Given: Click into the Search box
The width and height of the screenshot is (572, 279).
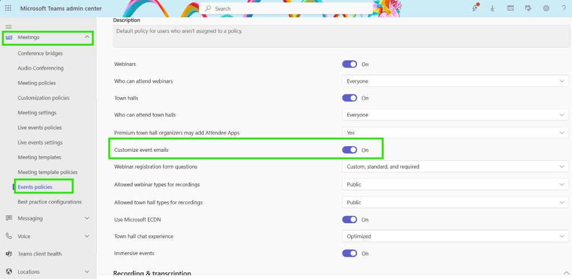Looking at the screenshot, I should coord(285,8).
